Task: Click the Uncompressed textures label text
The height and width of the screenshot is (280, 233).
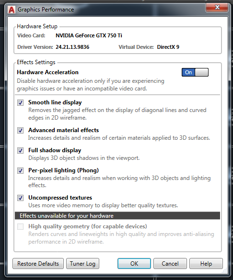Action: [60, 198]
